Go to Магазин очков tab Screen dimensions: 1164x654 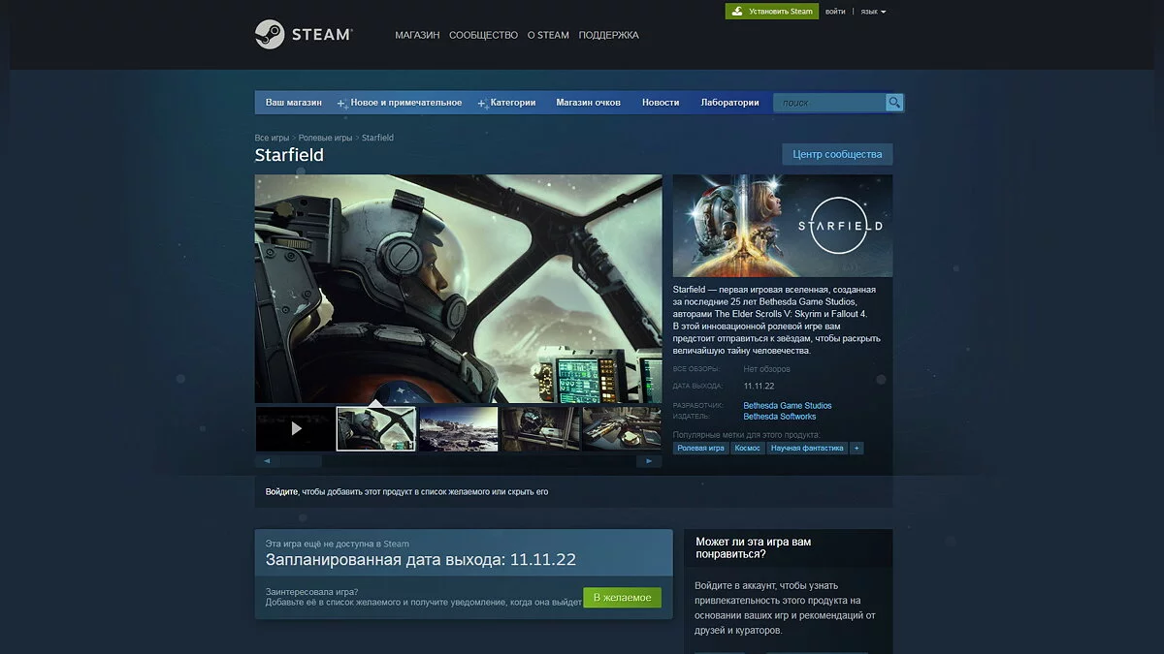tap(588, 103)
